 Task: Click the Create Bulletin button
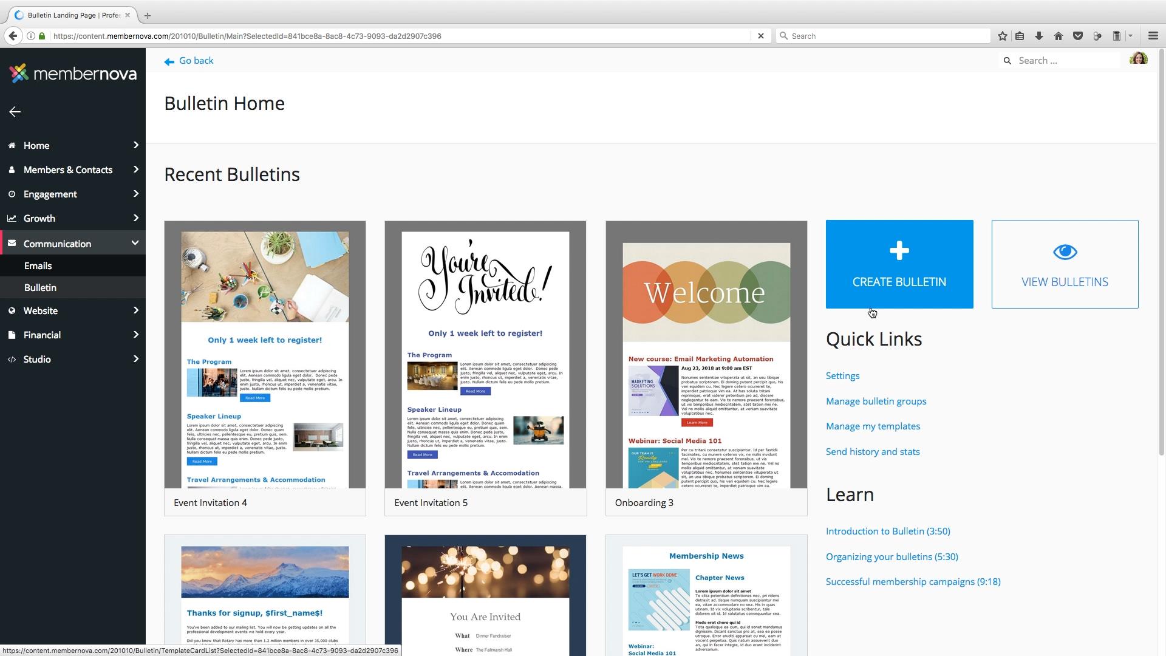(x=899, y=264)
